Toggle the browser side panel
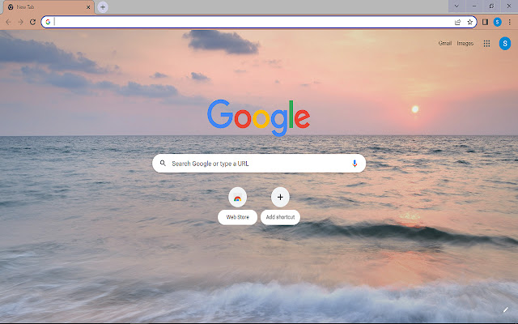The width and height of the screenshot is (518, 324). [x=485, y=22]
